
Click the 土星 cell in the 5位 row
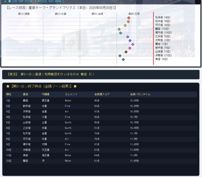(x=44, y=122)
